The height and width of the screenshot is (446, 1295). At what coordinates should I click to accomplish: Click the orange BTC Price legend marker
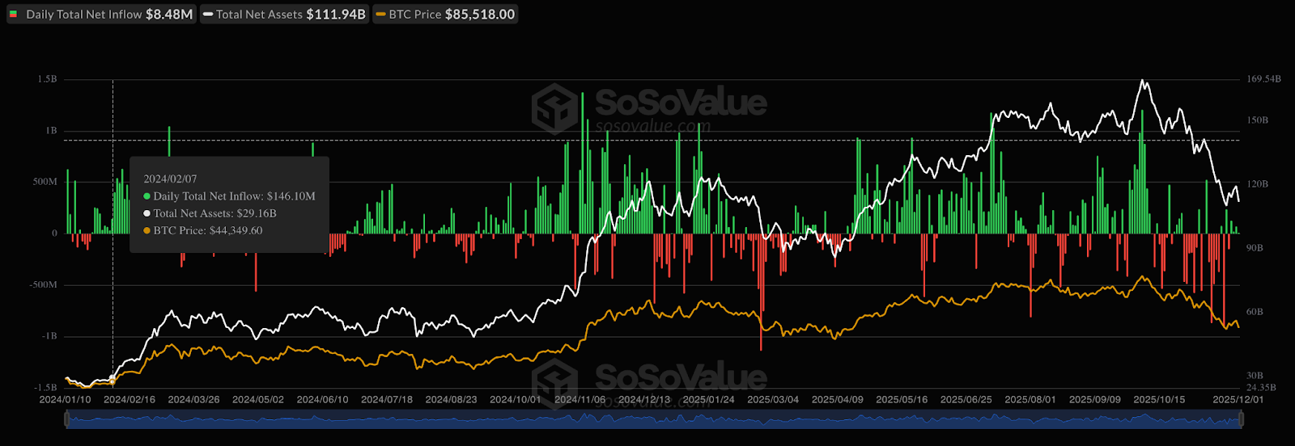(380, 15)
